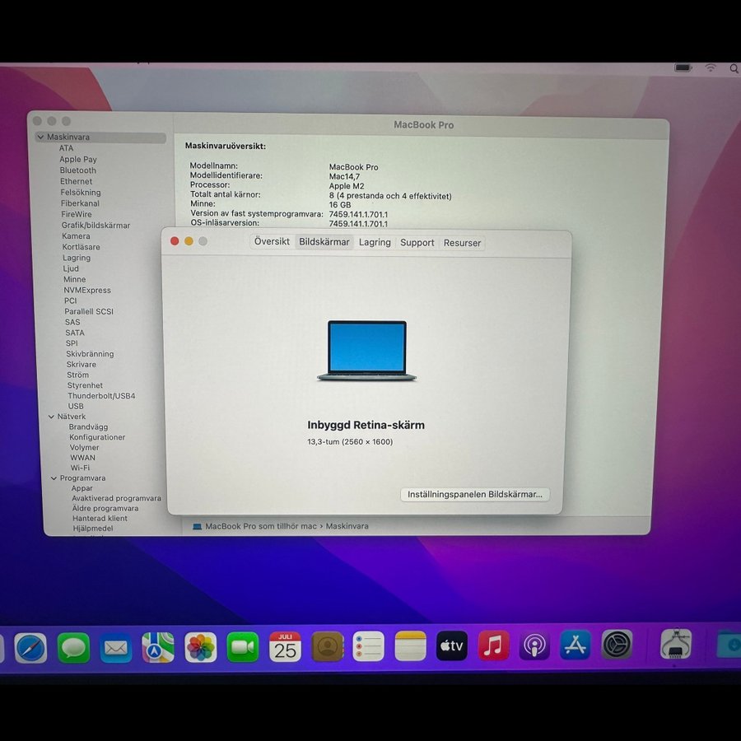Switch to the Resurser tab

point(462,243)
